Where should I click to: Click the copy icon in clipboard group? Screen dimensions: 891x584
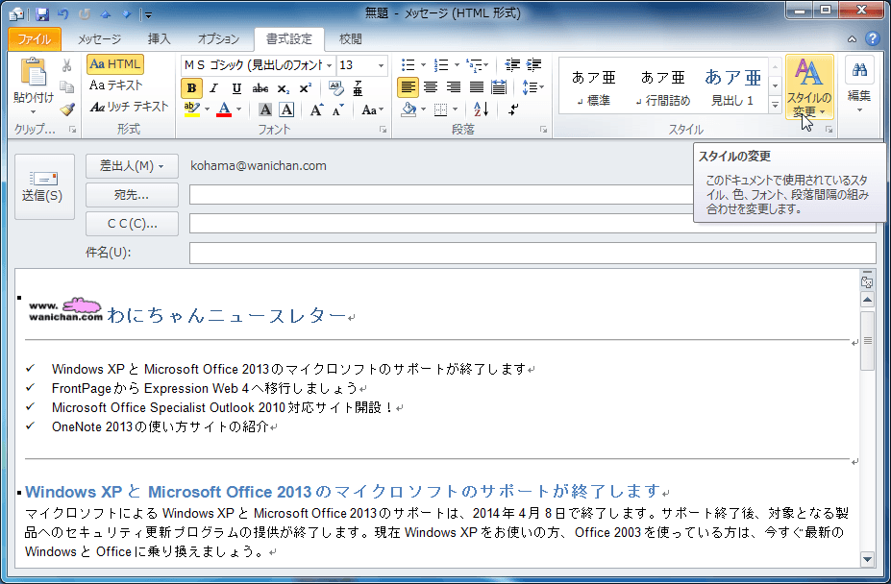(x=67, y=86)
